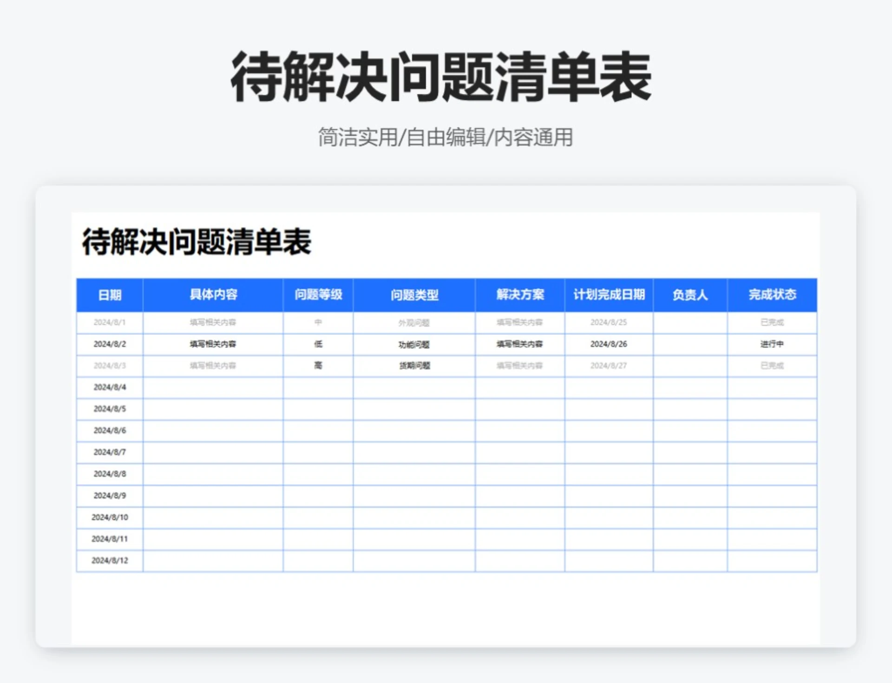This screenshot has height=683, width=892.
Task: Select the 2024/8/1 date cell
Action: point(110,322)
